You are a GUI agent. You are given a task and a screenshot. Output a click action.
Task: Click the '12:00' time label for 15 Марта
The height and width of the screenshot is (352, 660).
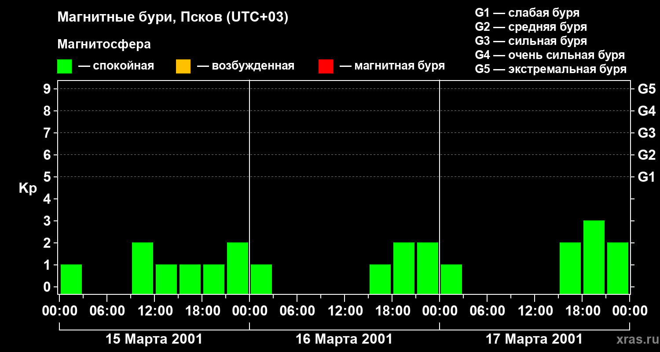[x=154, y=311]
